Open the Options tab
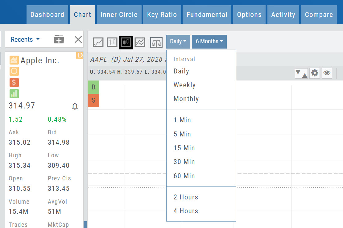 click(x=249, y=15)
